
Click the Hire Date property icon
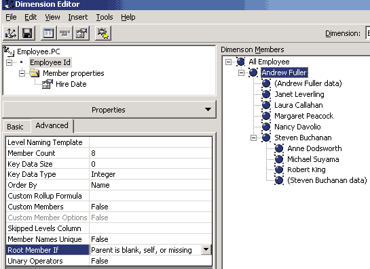pyautogui.click(x=48, y=84)
